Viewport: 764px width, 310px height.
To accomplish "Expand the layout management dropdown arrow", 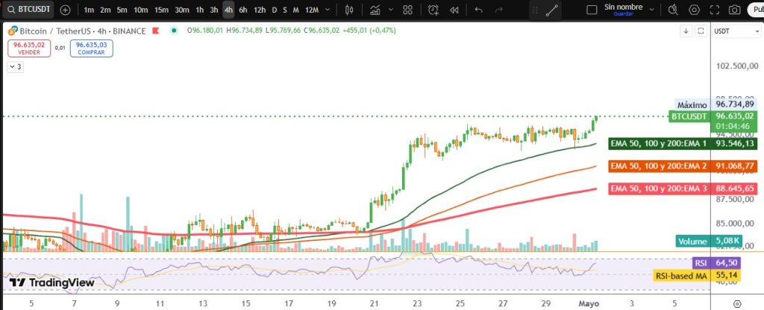I will coord(652,7).
